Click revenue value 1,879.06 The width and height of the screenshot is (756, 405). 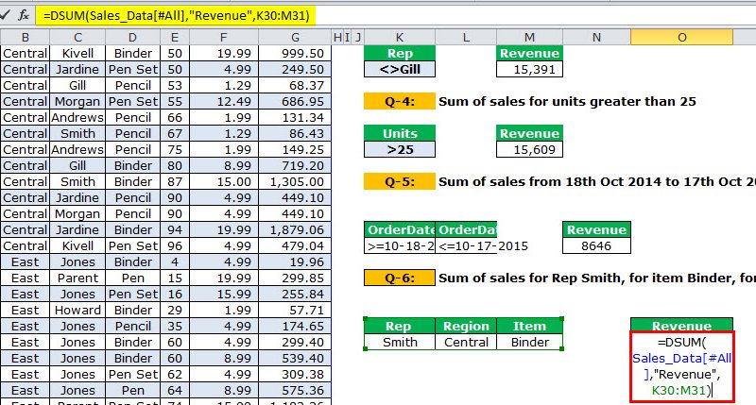click(x=295, y=229)
